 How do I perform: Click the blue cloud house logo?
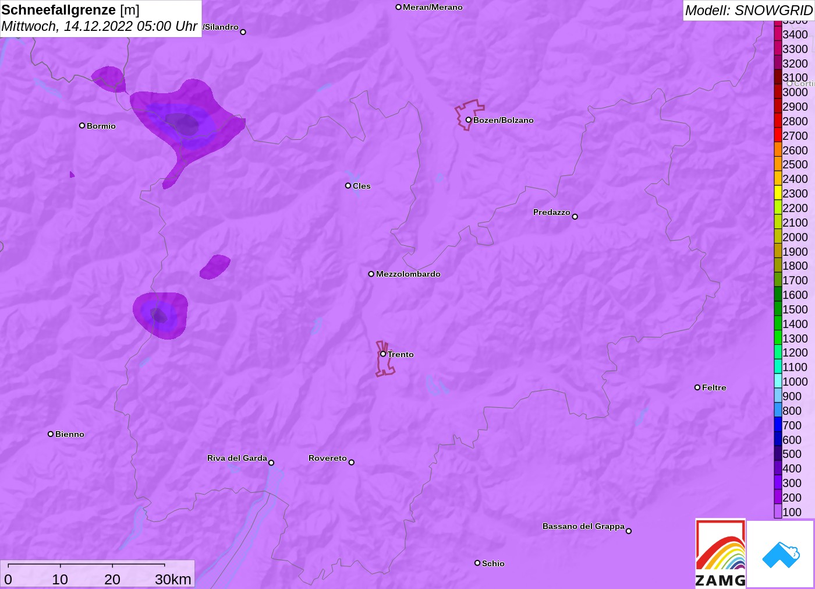(x=781, y=554)
